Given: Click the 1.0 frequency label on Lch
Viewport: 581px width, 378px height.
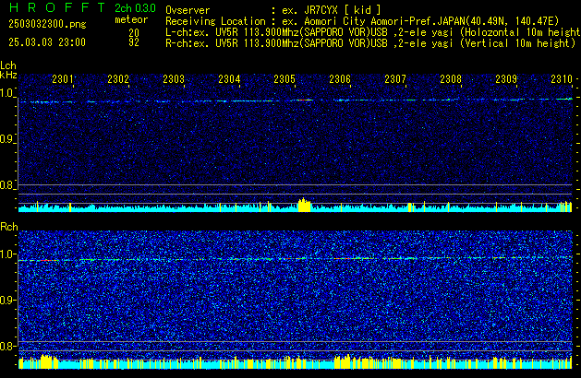Looking at the screenshot, I should [7, 93].
